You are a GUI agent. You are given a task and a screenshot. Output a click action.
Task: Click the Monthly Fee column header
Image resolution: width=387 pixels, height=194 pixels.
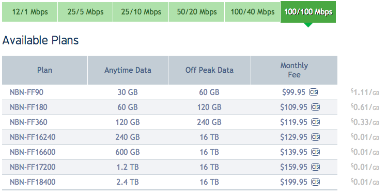(x=294, y=70)
